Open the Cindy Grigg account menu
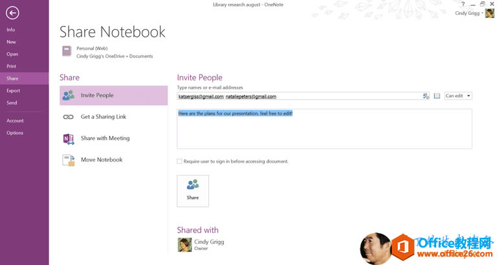This screenshot has width=497, height=265. pos(469,13)
